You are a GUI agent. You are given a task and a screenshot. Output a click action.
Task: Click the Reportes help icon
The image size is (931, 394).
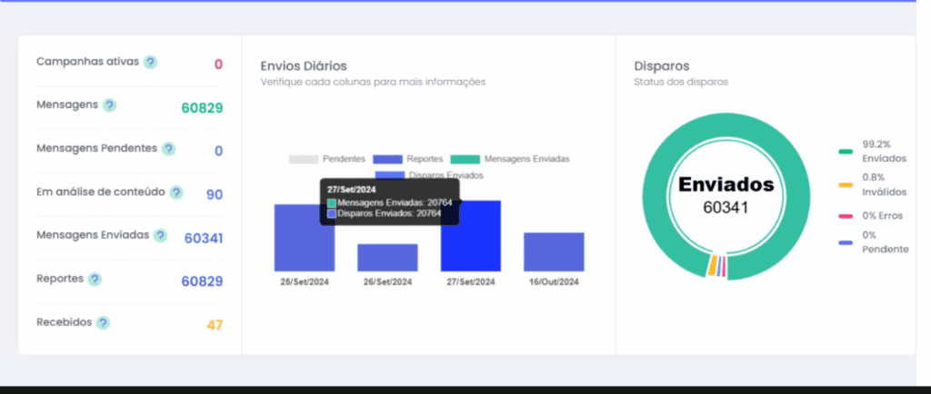click(95, 279)
